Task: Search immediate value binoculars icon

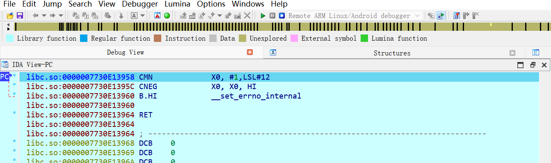Action: (76, 16)
